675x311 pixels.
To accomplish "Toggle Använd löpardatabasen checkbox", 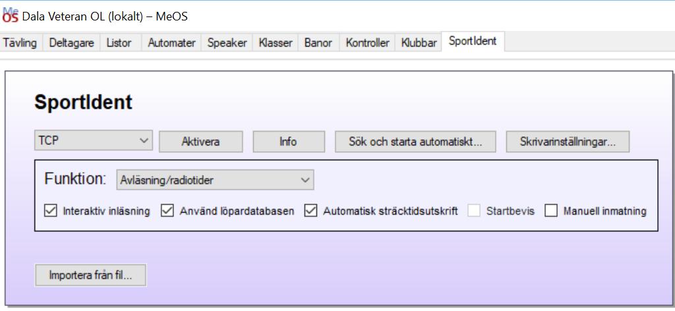I will click(167, 211).
